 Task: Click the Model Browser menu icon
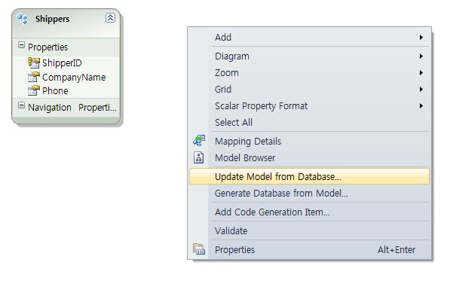pyautogui.click(x=198, y=157)
